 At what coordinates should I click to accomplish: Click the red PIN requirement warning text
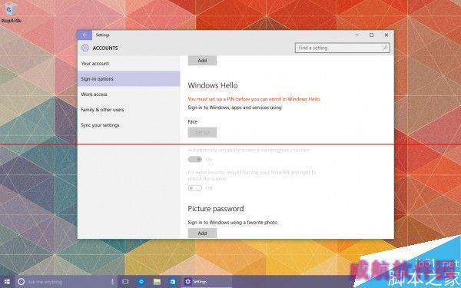tap(254, 99)
